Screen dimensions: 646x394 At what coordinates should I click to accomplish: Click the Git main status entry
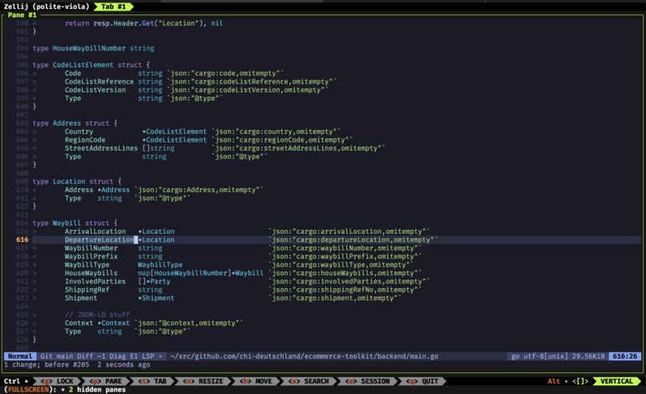pos(57,356)
